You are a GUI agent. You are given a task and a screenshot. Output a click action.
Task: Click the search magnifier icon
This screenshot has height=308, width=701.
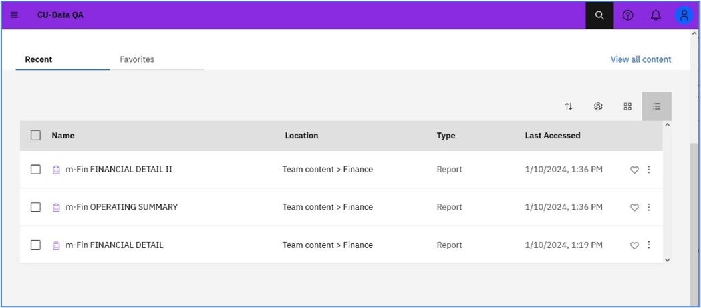tap(599, 15)
